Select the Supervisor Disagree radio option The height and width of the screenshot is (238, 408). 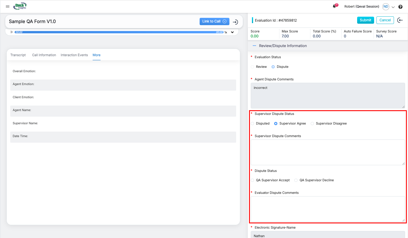[x=312, y=124]
